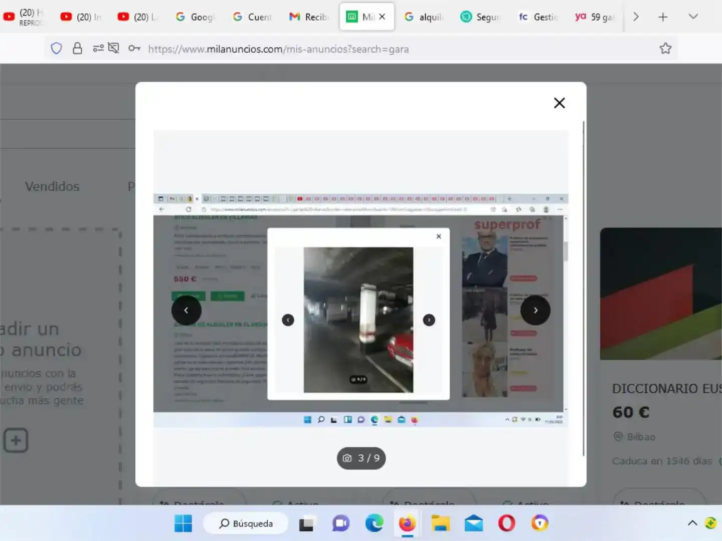Launch Microsoft Edge from the taskbar
This screenshot has height=541, width=722.
[374, 523]
